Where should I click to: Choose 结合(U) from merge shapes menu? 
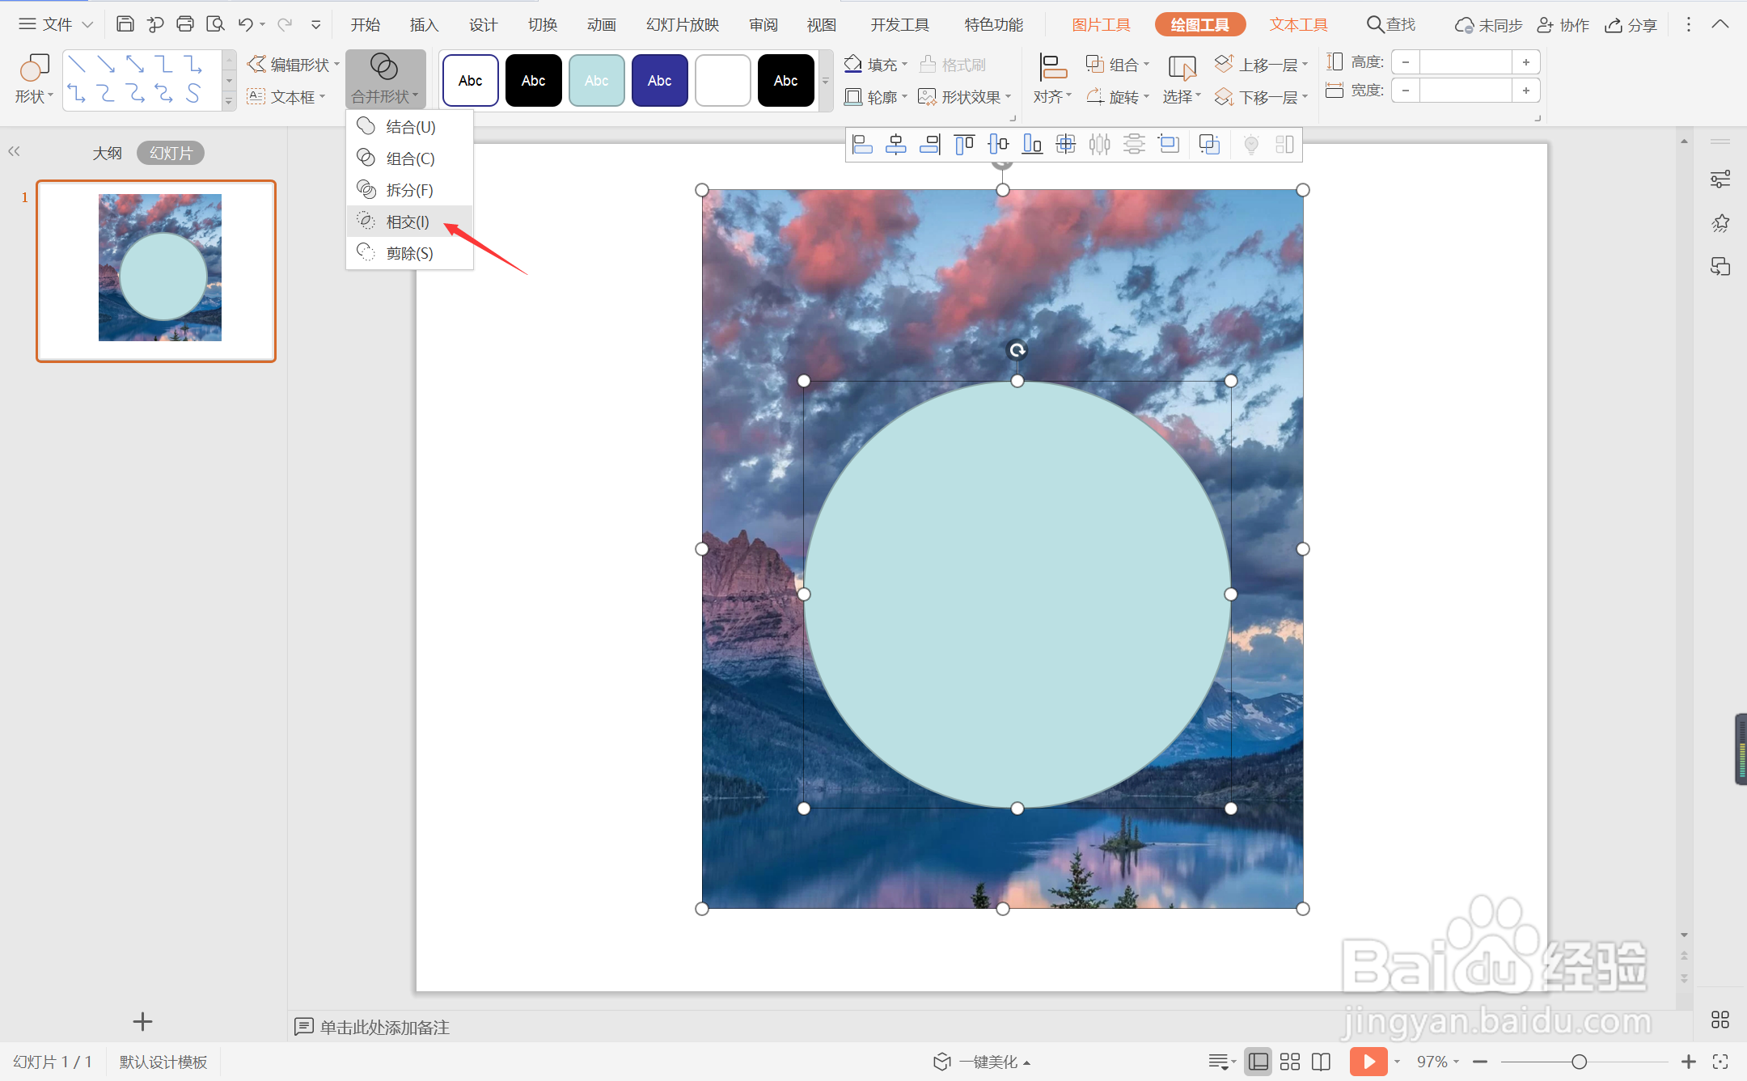409,127
